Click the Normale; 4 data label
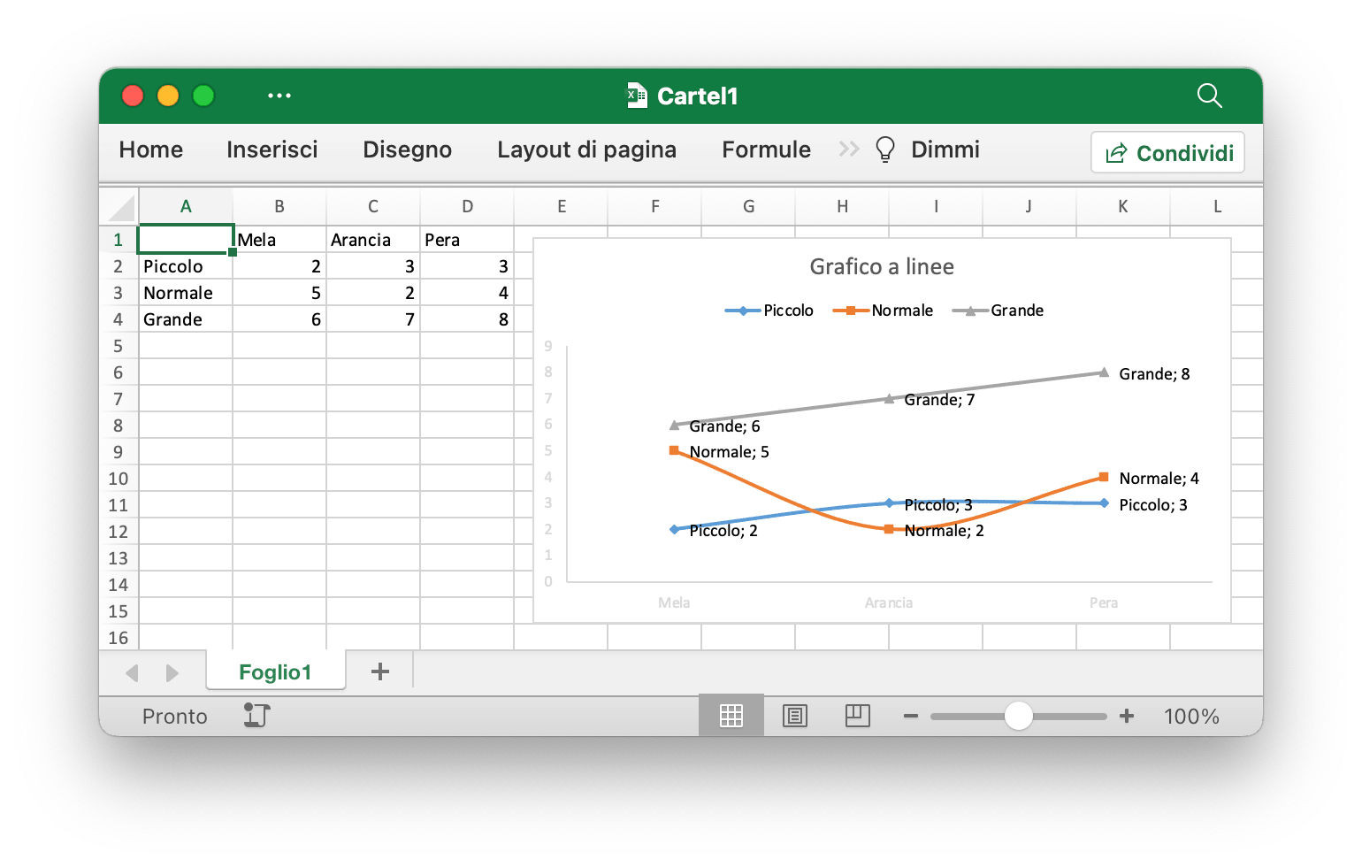This screenshot has width=1362, height=867. pyautogui.click(x=1159, y=479)
